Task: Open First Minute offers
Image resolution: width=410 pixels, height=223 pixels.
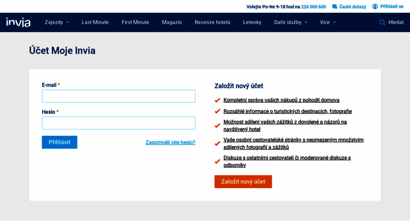Action: [x=135, y=23]
